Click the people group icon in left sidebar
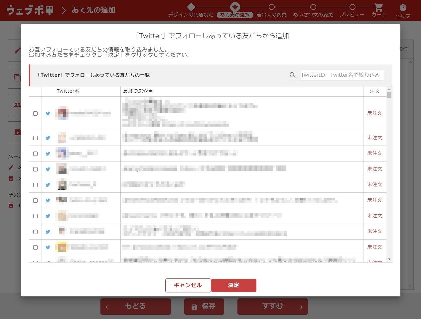This screenshot has width=421, height=319. pyautogui.click(x=17, y=105)
